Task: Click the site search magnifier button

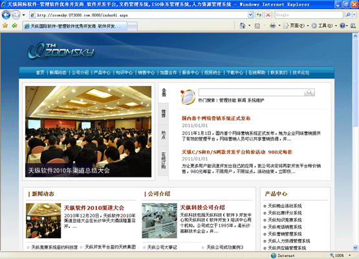Action: click(x=309, y=92)
